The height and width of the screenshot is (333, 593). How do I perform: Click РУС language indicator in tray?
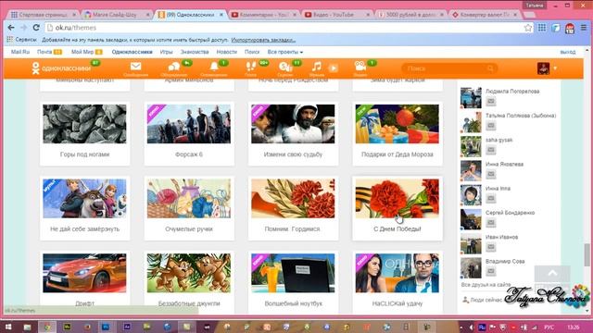(x=549, y=327)
